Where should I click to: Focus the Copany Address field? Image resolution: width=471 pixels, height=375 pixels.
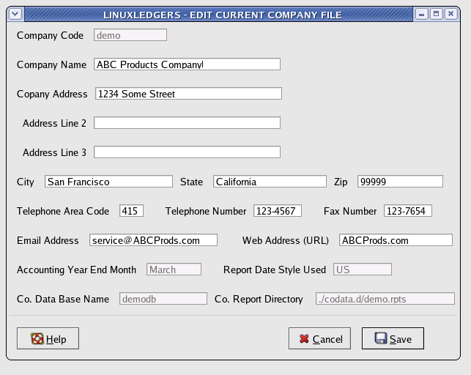coord(188,94)
